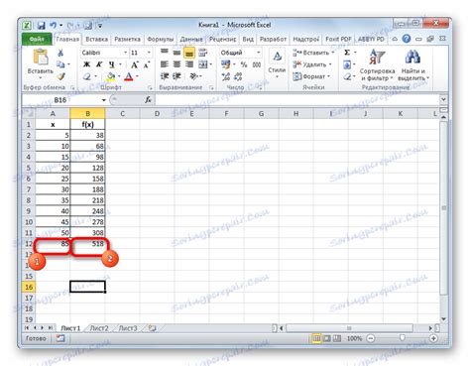470x366 pixels.
Task: Toggle Italic (К) formatting
Action: (x=99, y=64)
